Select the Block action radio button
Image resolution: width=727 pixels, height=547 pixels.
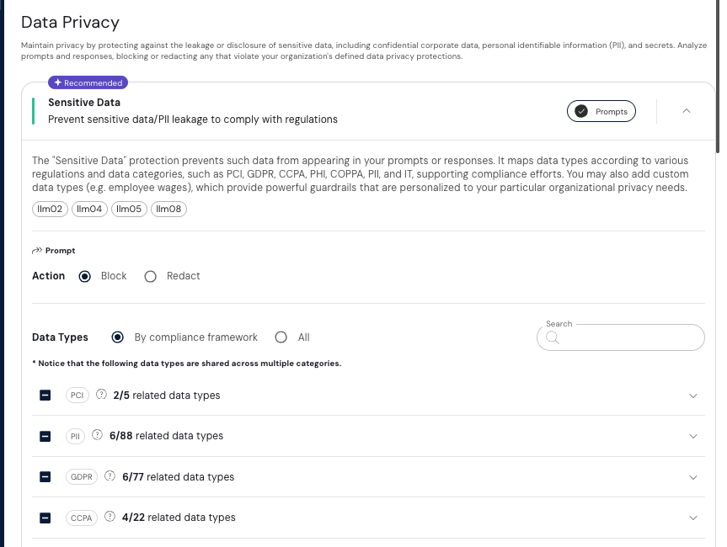click(85, 276)
